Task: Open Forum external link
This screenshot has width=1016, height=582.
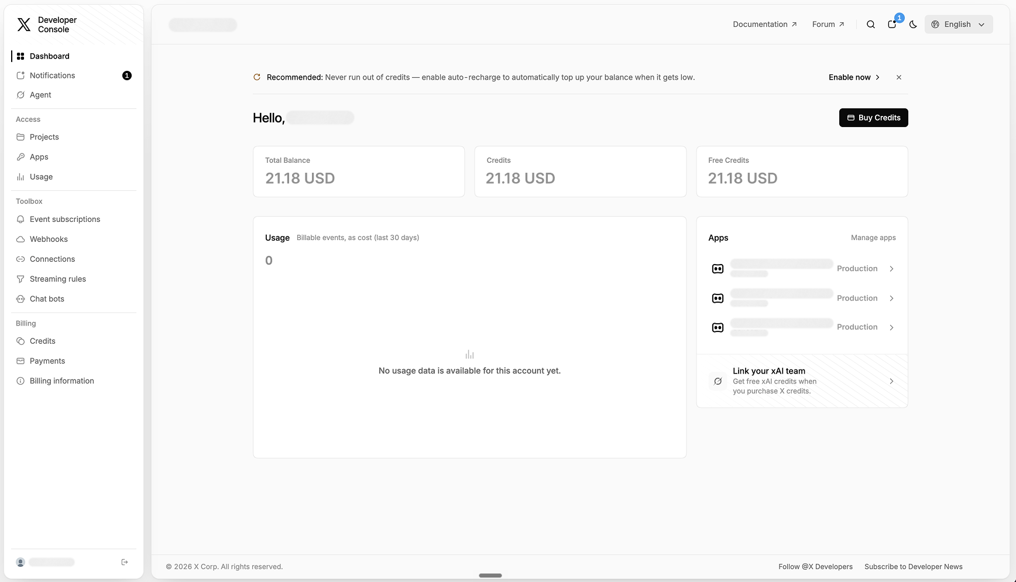Action: coord(828,25)
